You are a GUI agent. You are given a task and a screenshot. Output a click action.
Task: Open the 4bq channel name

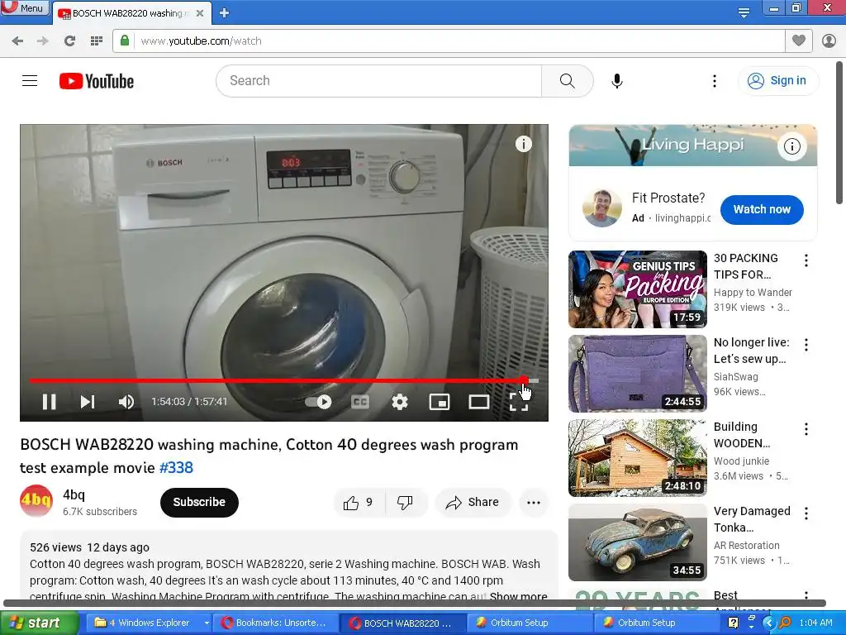74,494
